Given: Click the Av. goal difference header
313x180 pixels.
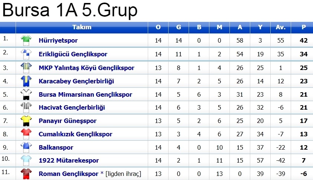Looking at the screenshot, I should click(x=281, y=27).
